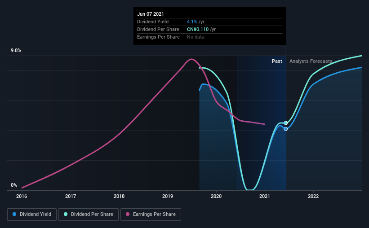Click the Past label on chart
Screen dimensions: 369x228
(x=277, y=61)
